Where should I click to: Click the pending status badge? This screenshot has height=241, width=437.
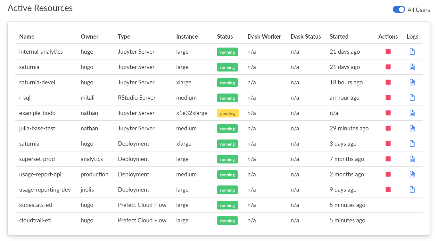(x=228, y=113)
